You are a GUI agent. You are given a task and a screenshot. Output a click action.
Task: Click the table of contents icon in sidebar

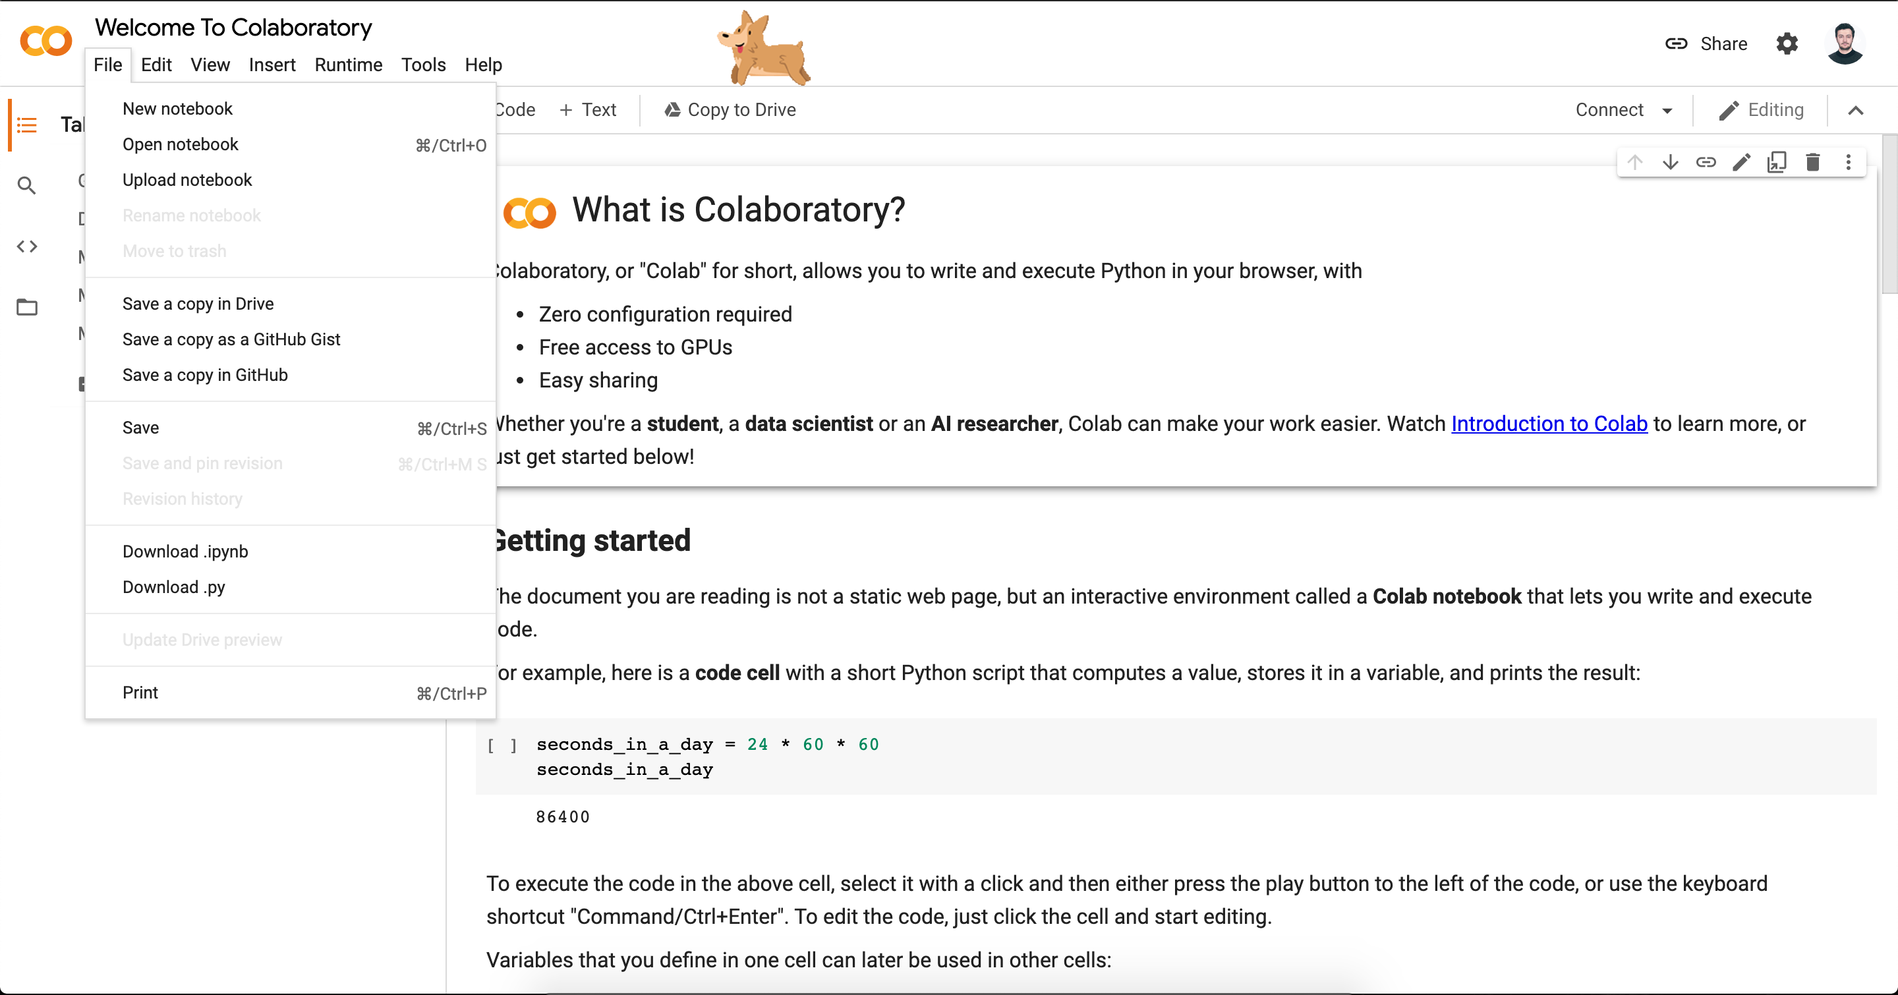(26, 125)
